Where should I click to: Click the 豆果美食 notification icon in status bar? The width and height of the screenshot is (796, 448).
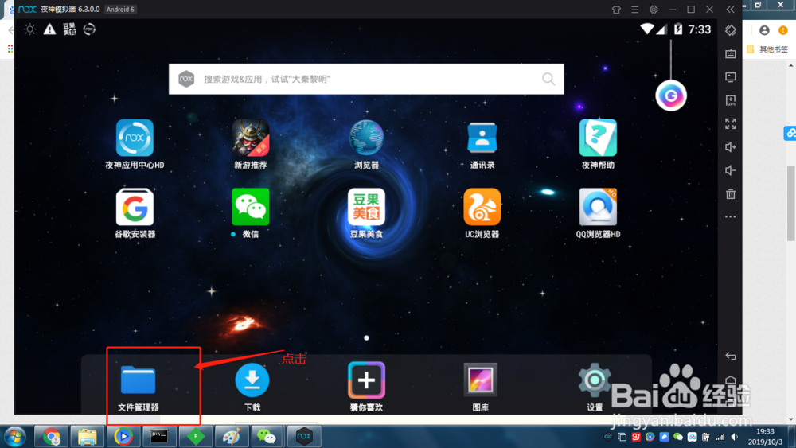pos(69,29)
